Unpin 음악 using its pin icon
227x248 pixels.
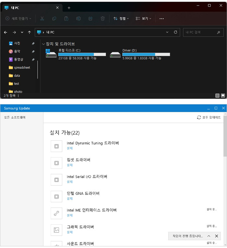[x=33, y=52]
